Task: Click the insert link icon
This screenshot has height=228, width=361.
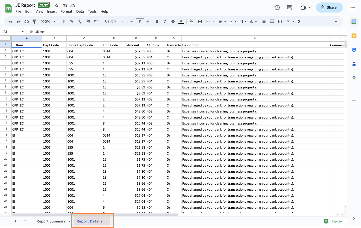Action: point(264,22)
